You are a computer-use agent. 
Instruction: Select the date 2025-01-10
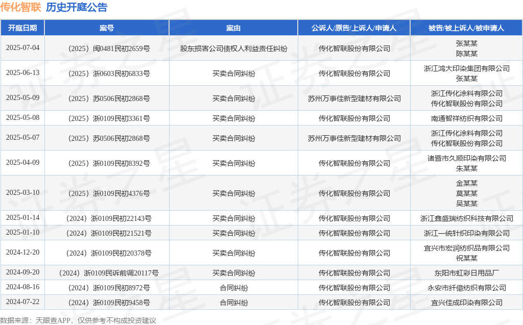tap(22, 232)
